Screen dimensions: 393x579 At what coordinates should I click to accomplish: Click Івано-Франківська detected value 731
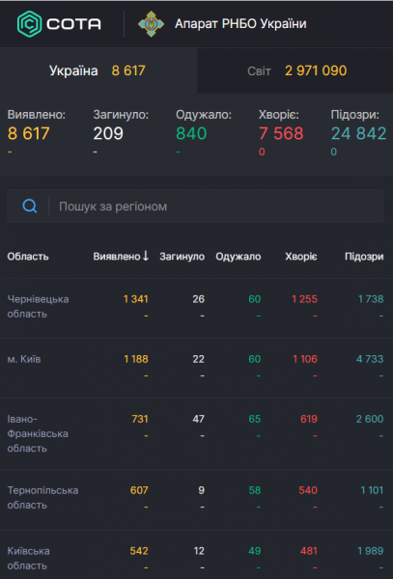click(x=140, y=419)
